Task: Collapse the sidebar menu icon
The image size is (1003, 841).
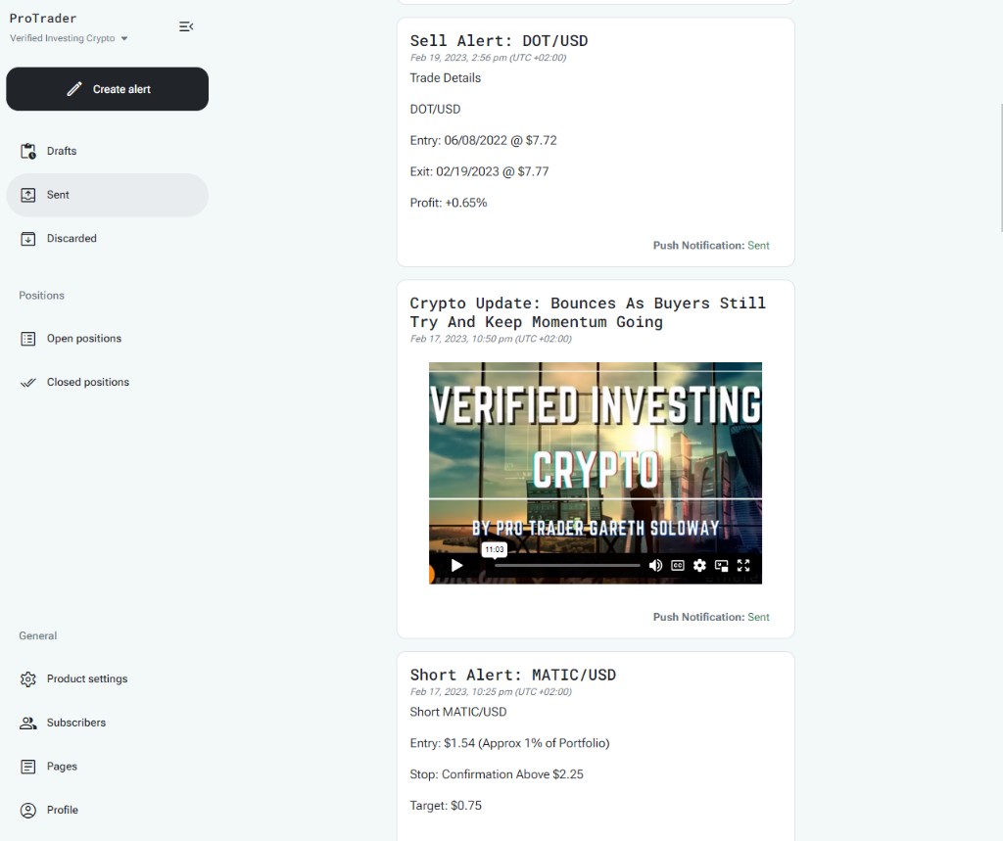Action: point(186,26)
